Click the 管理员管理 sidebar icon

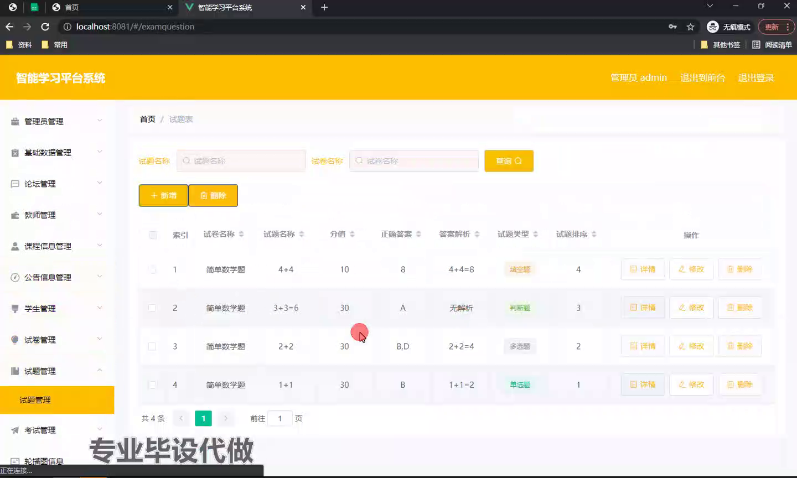(15, 122)
